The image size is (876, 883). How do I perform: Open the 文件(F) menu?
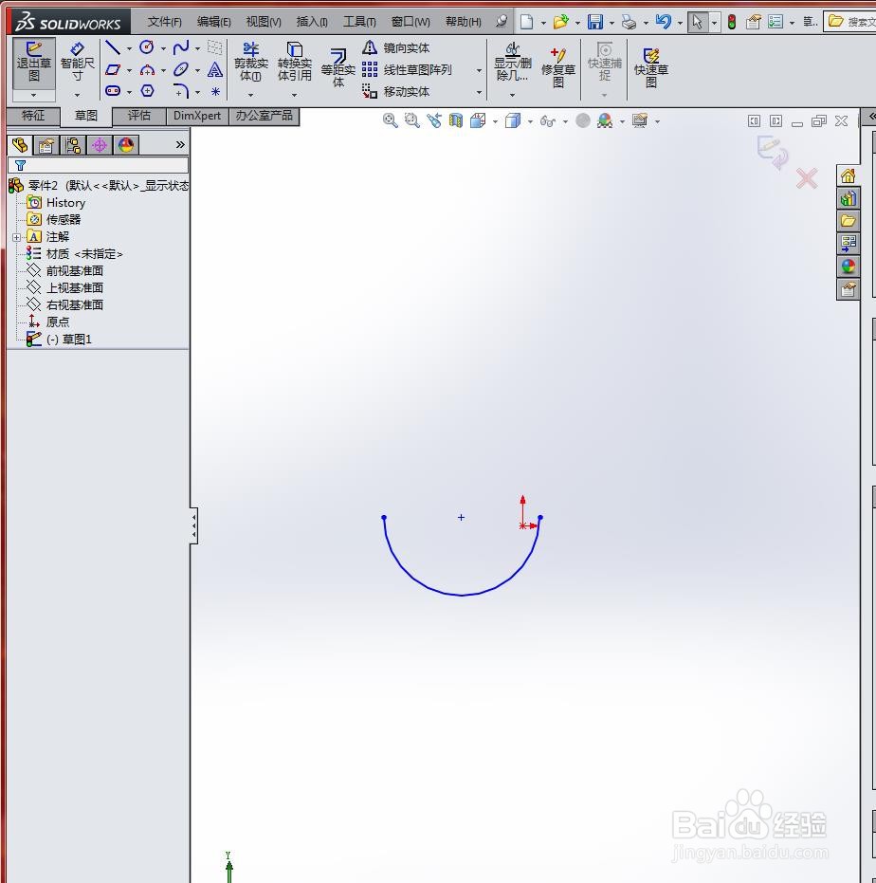pyautogui.click(x=164, y=22)
